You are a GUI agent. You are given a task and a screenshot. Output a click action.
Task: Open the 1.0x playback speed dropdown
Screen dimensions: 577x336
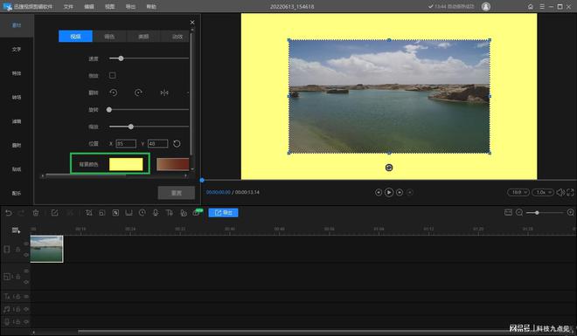coord(542,192)
